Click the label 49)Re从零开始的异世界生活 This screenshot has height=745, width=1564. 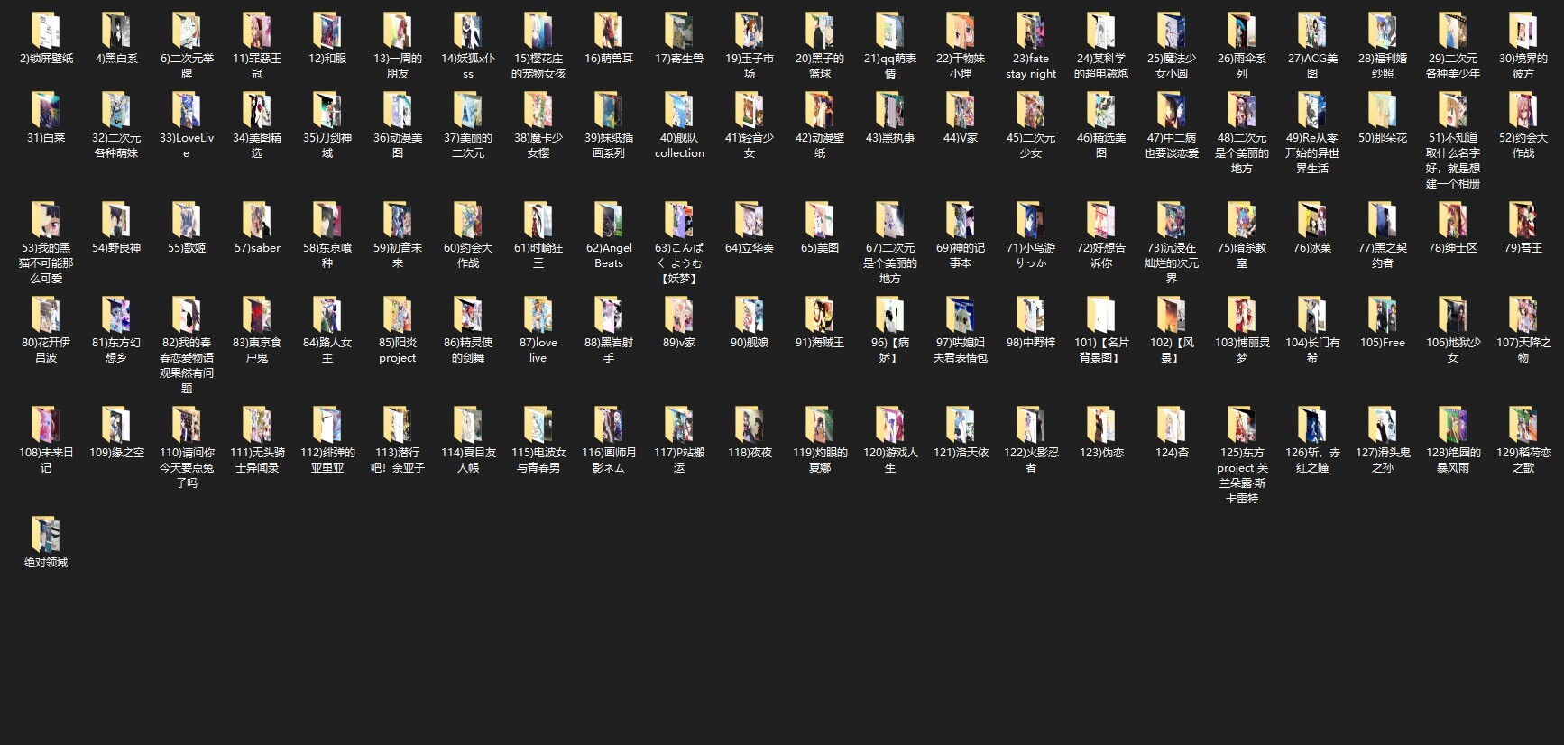tap(1311, 153)
